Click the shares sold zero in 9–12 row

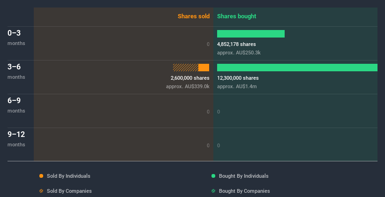pos(208,145)
